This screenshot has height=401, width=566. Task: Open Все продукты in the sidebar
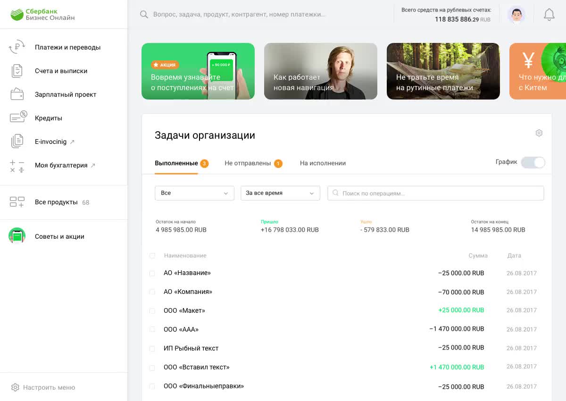pyautogui.click(x=56, y=202)
